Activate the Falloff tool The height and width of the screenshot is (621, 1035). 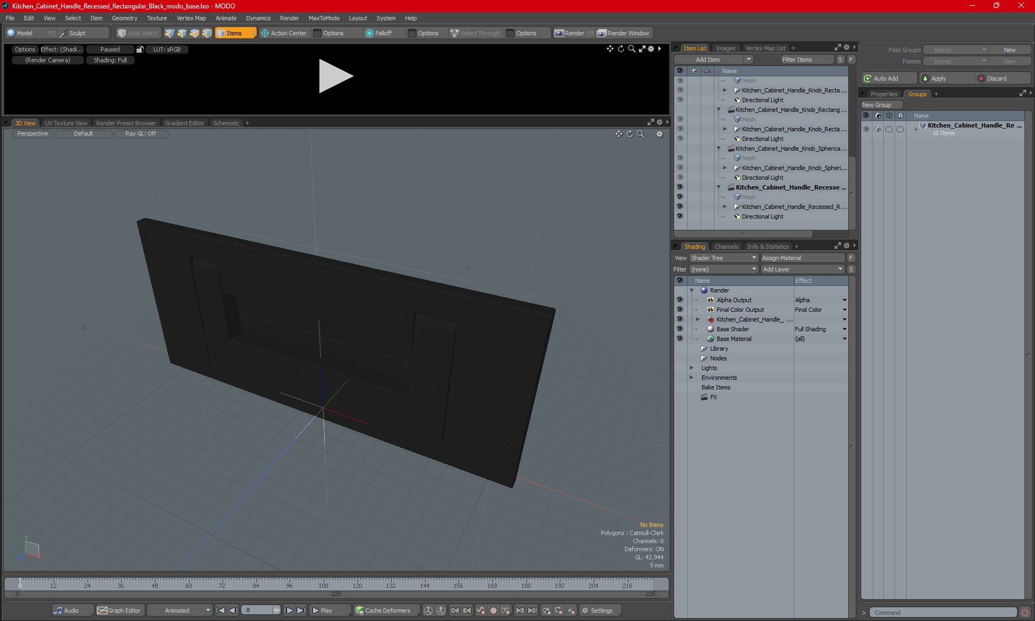tap(378, 33)
